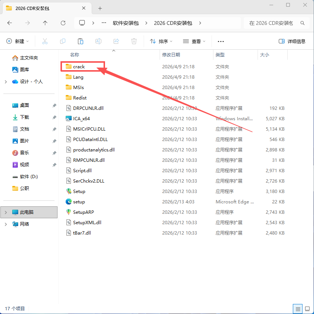Screen dimensions: 314x314
Task: Select the productanalytics.dll file
Action: point(90,150)
